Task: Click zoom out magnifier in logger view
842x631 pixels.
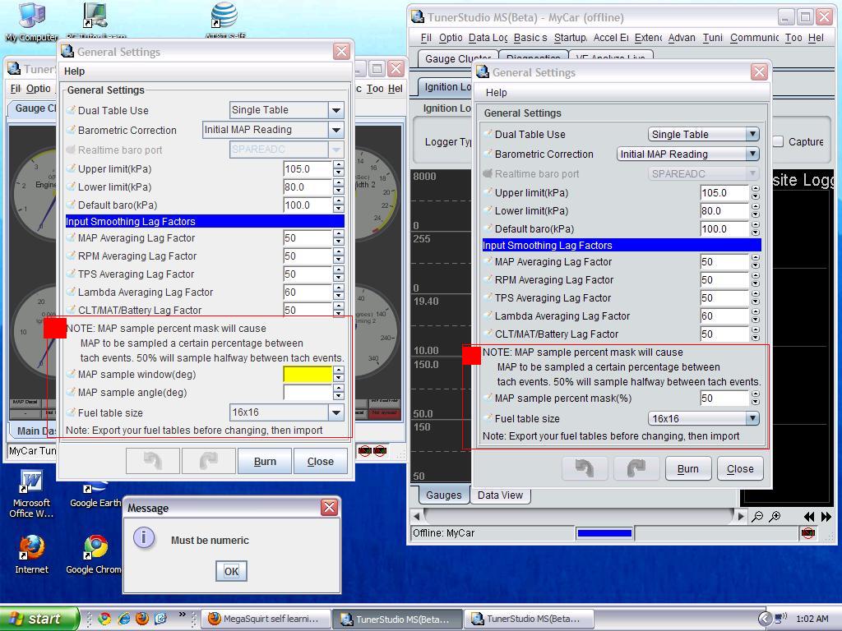Action: 757,517
